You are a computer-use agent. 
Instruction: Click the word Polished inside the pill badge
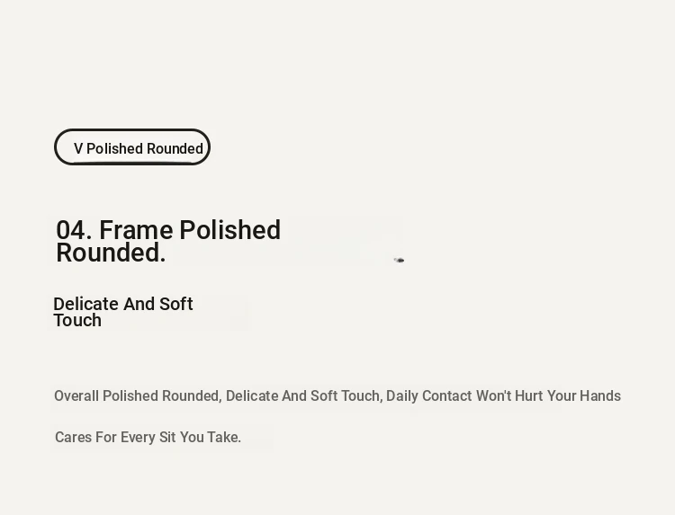(x=115, y=148)
